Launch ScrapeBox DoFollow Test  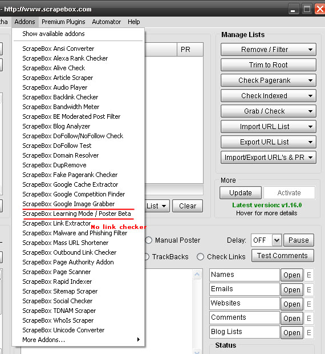(78, 146)
